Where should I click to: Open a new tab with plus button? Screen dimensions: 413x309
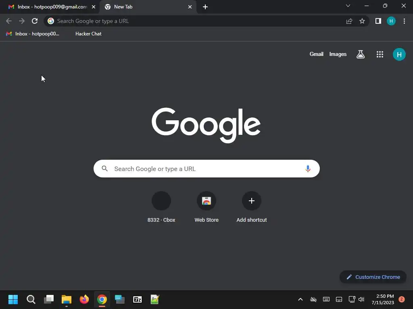pos(205,7)
